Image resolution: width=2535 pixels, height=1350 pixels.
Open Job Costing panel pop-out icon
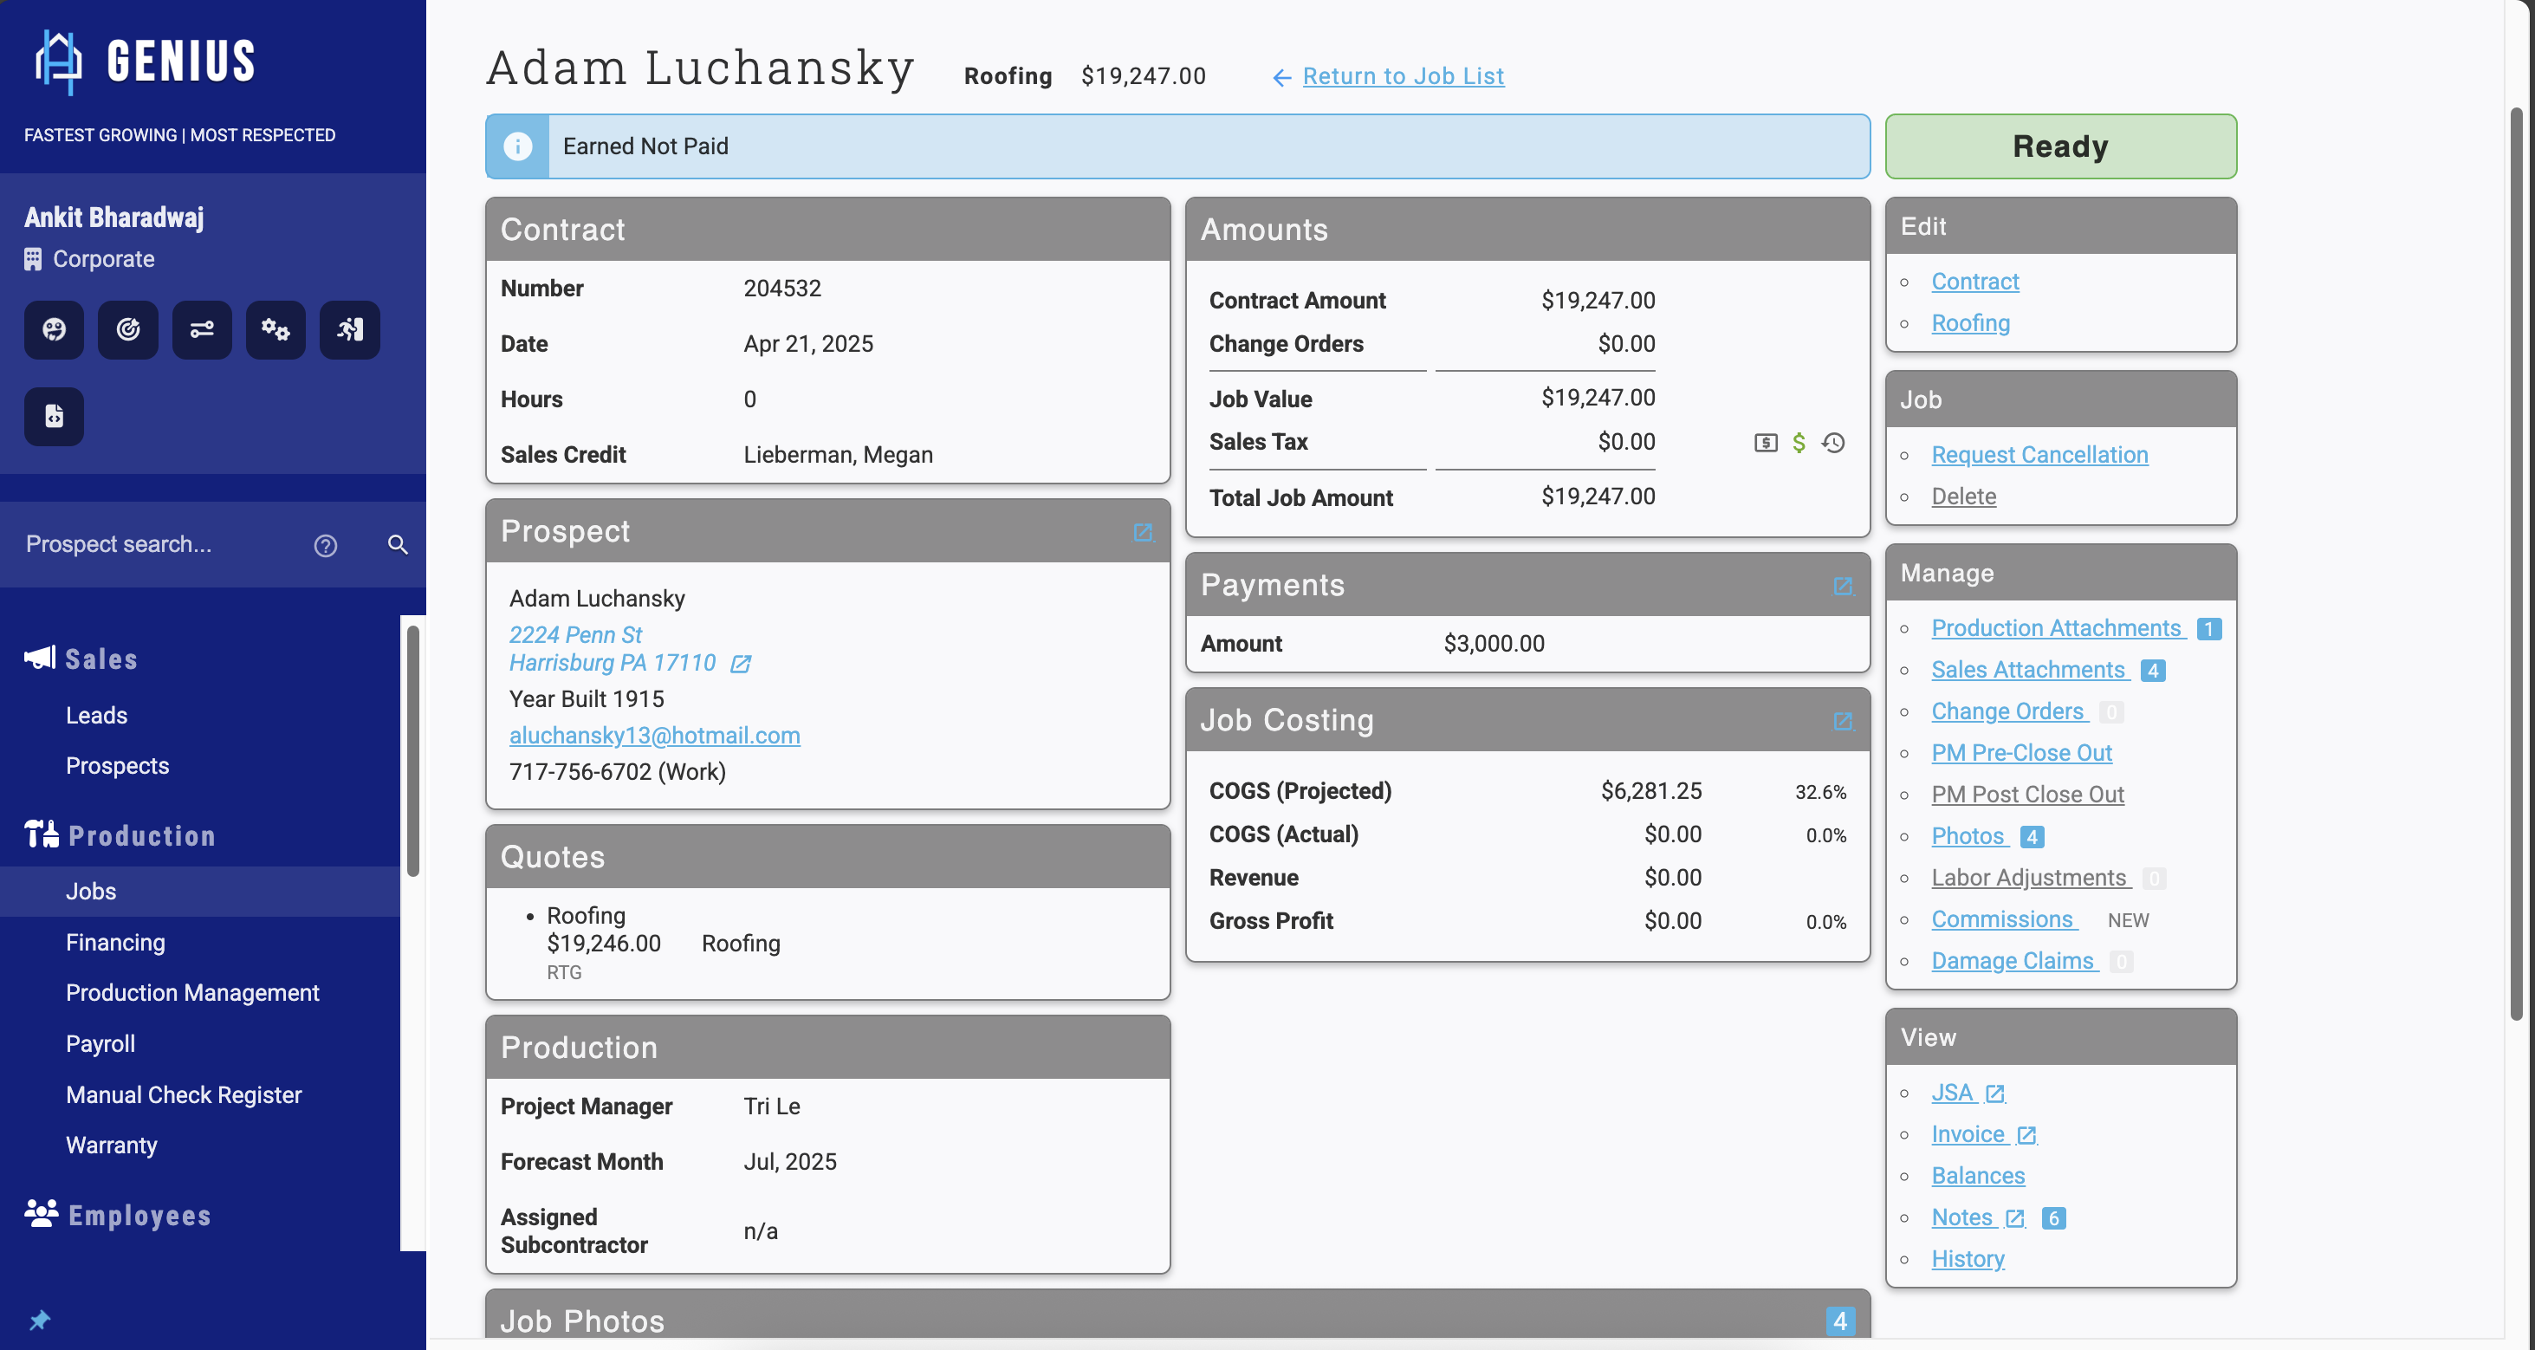click(x=1843, y=721)
